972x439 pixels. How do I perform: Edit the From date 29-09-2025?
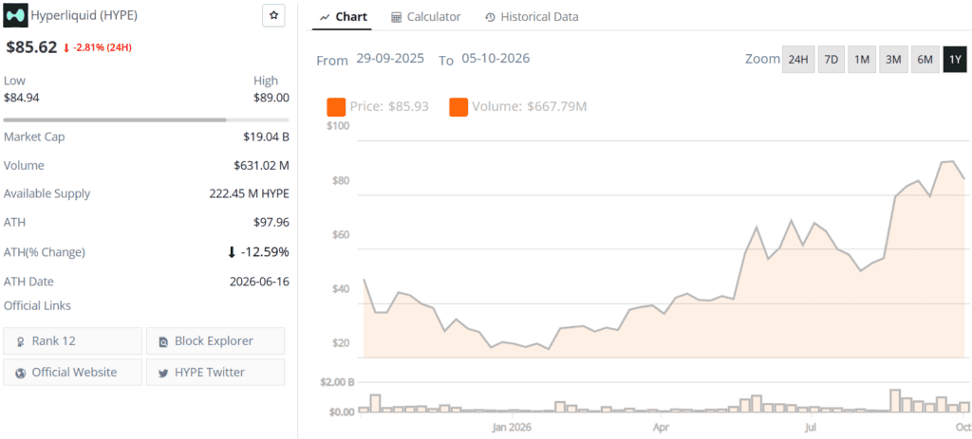(x=390, y=59)
